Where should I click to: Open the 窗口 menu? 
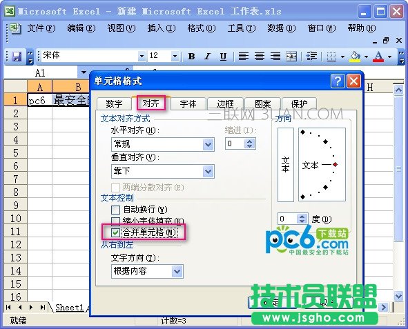click(322, 28)
